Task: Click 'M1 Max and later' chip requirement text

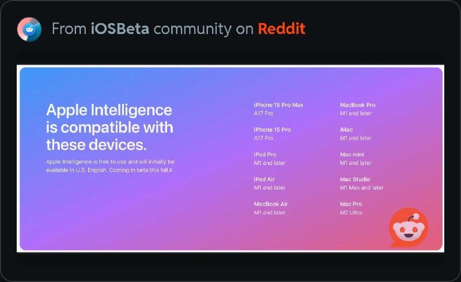Action: 361,187
